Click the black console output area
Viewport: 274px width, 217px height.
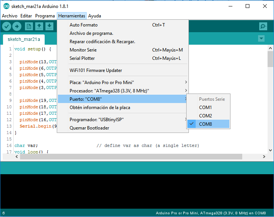click(137, 191)
